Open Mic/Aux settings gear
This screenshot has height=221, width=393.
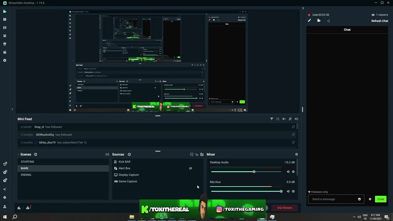[293, 192]
